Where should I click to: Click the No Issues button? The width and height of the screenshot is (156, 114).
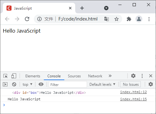(130, 84)
